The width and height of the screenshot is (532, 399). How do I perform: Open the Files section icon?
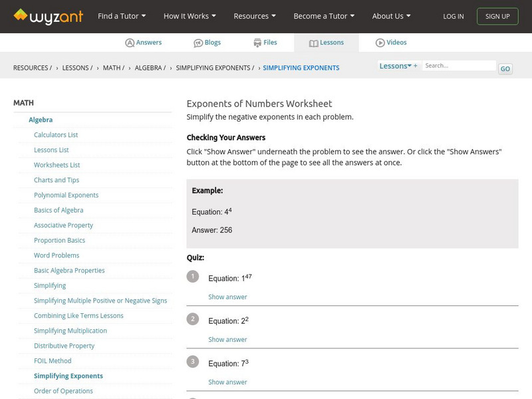(x=257, y=43)
